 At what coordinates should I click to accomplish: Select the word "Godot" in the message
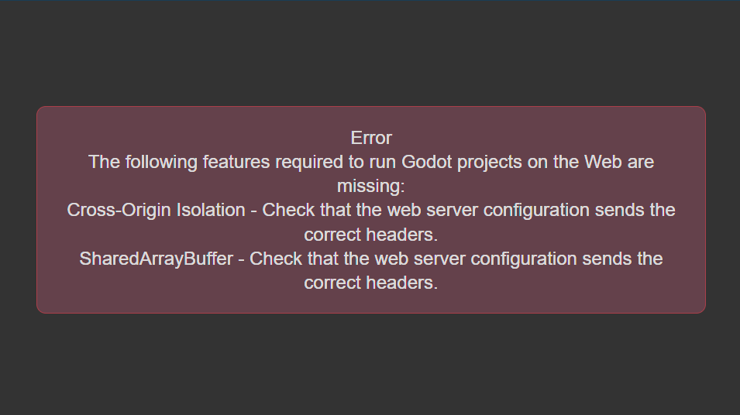click(427, 162)
